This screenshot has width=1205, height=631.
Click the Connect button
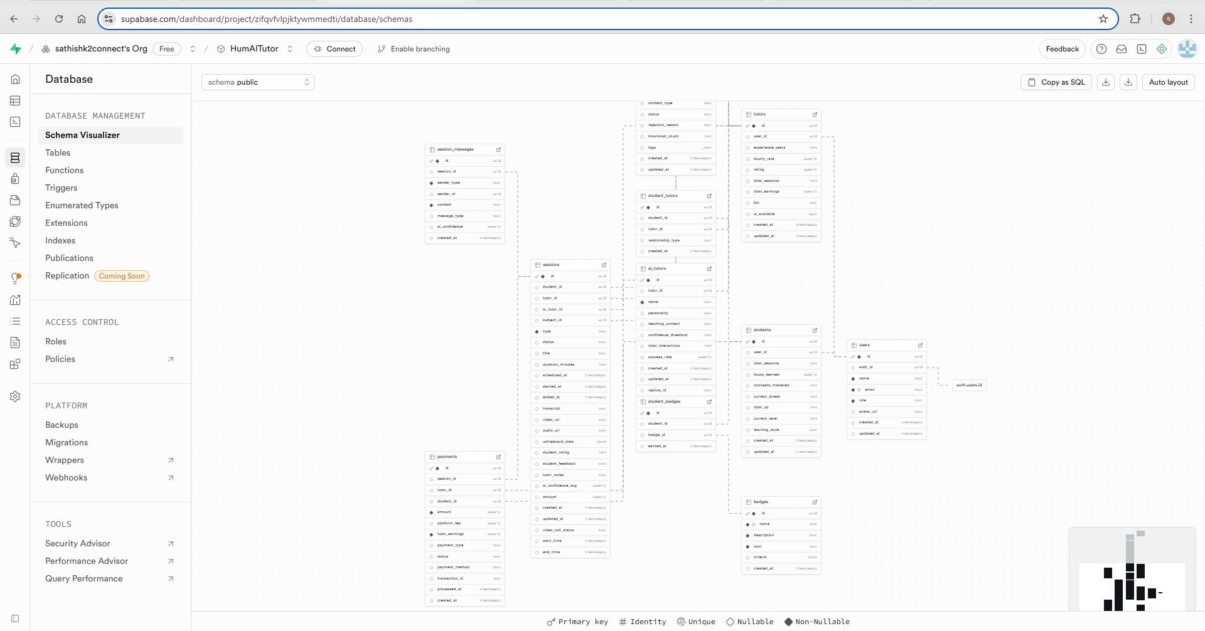click(x=335, y=49)
